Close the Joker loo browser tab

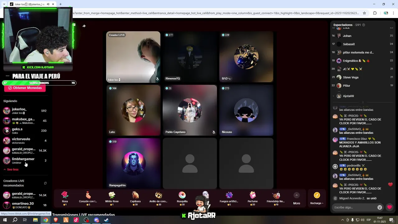pyautogui.click(x=53, y=4)
